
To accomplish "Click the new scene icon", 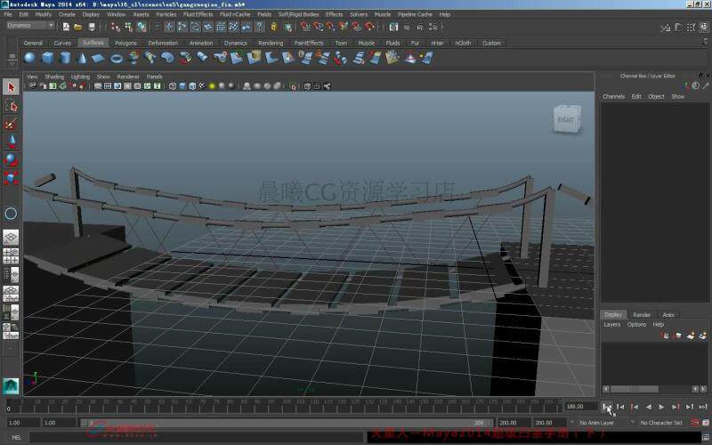I will click(66, 27).
